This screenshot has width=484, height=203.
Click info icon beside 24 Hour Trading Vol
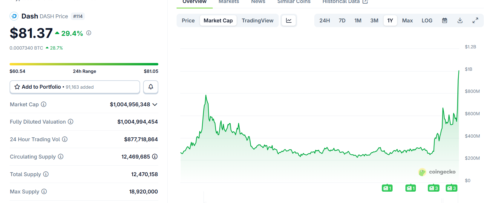click(x=65, y=139)
